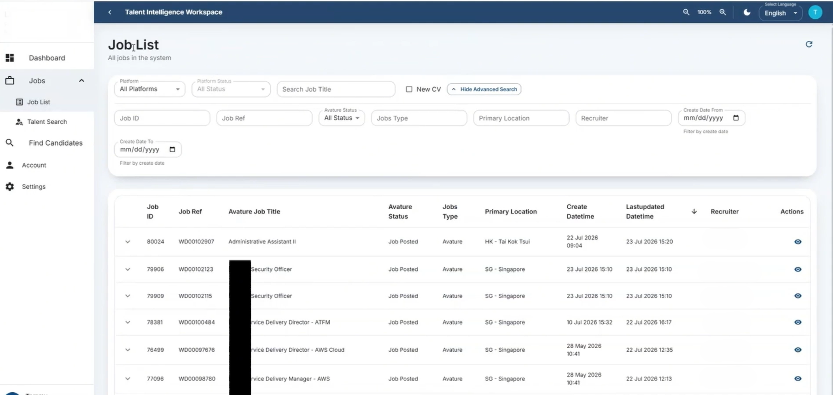This screenshot has height=395, width=833.
Task: Open the Platform Status dropdown
Action: click(x=231, y=89)
